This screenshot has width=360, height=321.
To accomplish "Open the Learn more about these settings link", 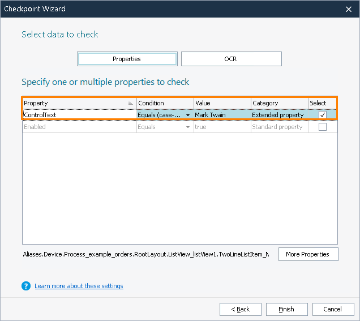I will pyautogui.click(x=79, y=286).
